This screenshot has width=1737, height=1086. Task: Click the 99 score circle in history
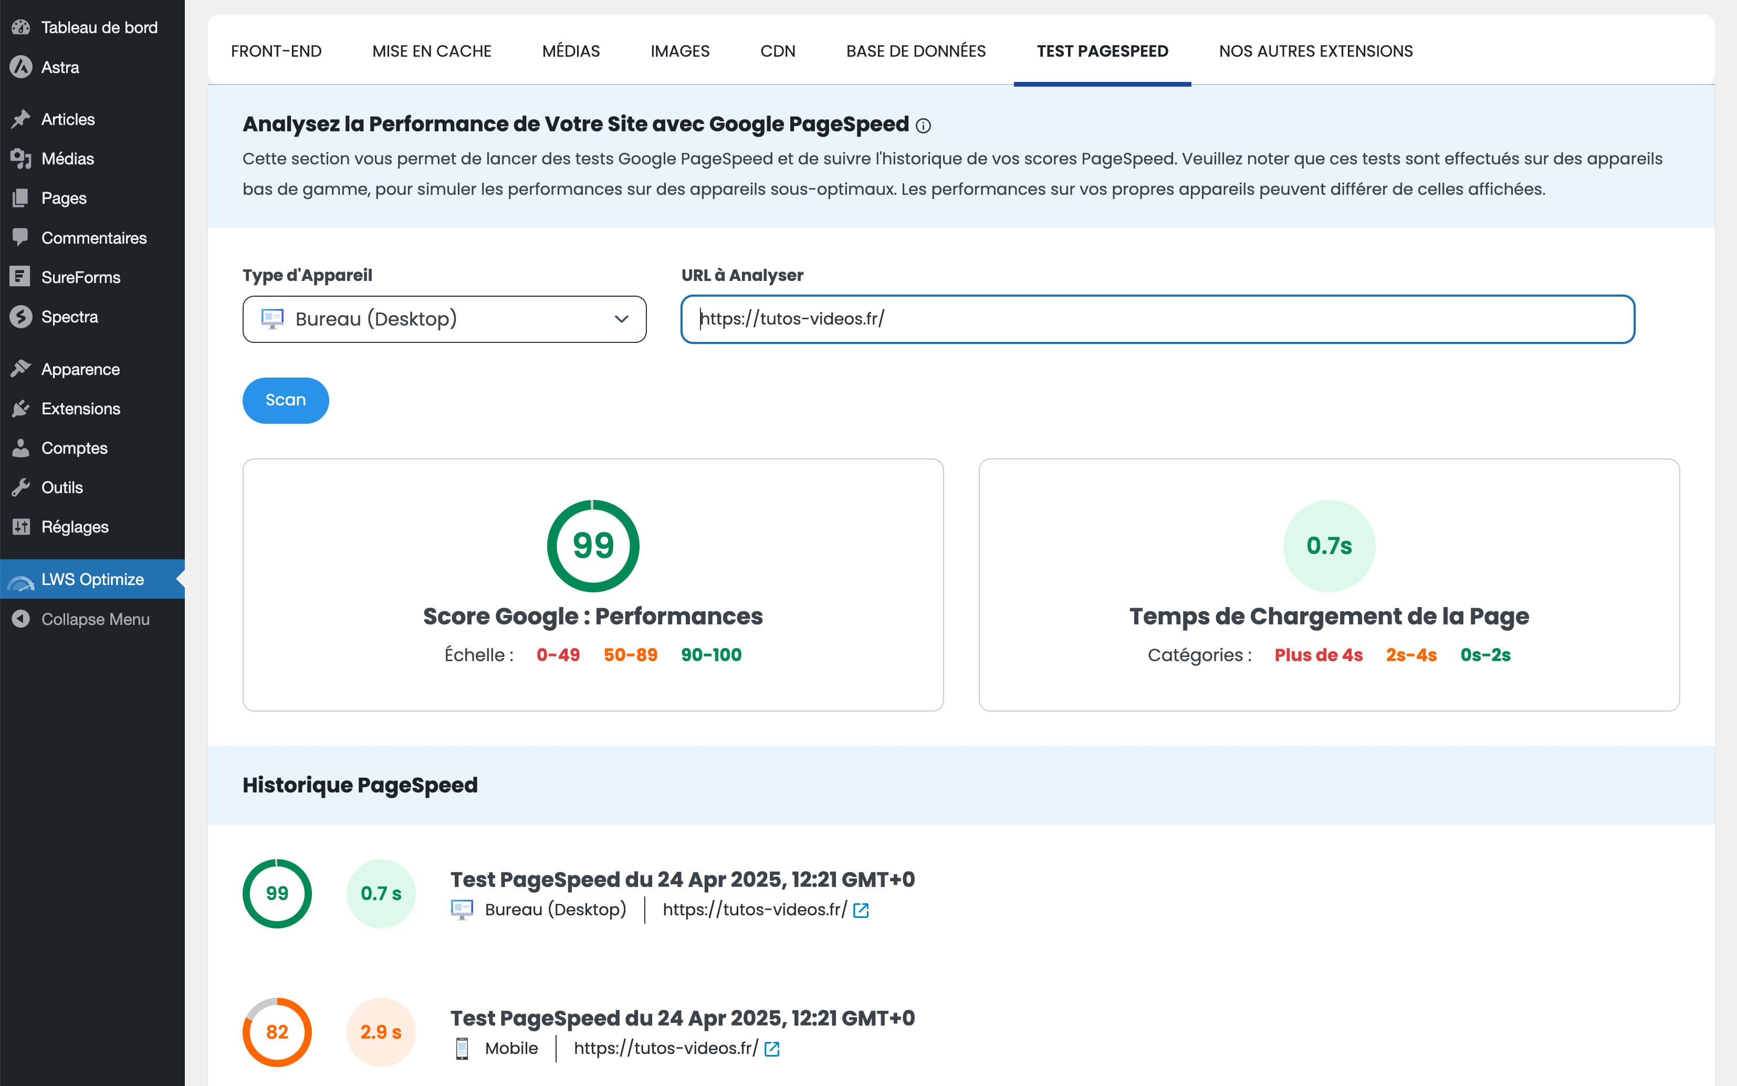coord(276,893)
